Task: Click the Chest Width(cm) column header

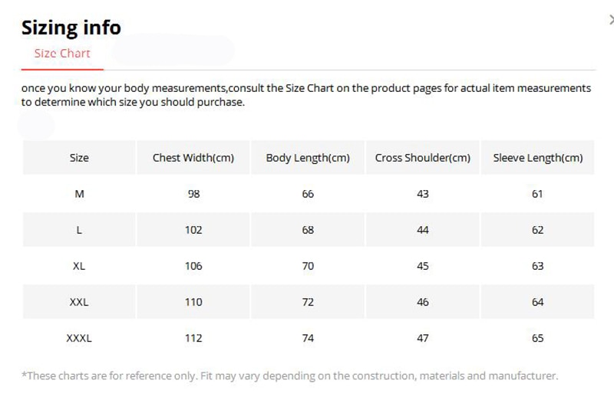Action: pos(193,158)
